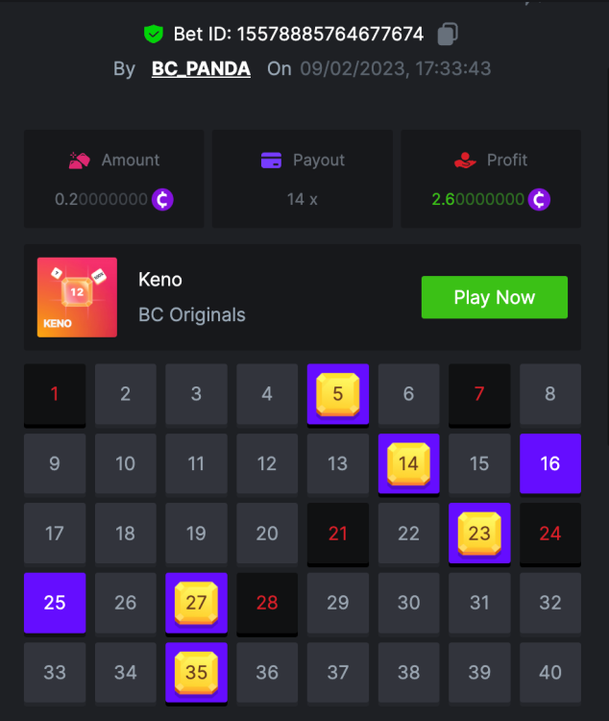Open BC_PANDA user profile link
Image resolution: width=609 pixels, height=721 pixels.
(x=201, y=68)
